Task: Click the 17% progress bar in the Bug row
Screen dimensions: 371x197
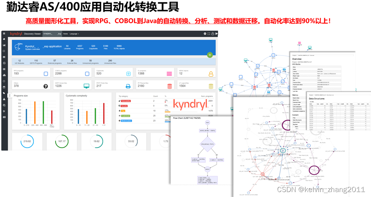Action: pyautogui.click(x=167, y=112)
